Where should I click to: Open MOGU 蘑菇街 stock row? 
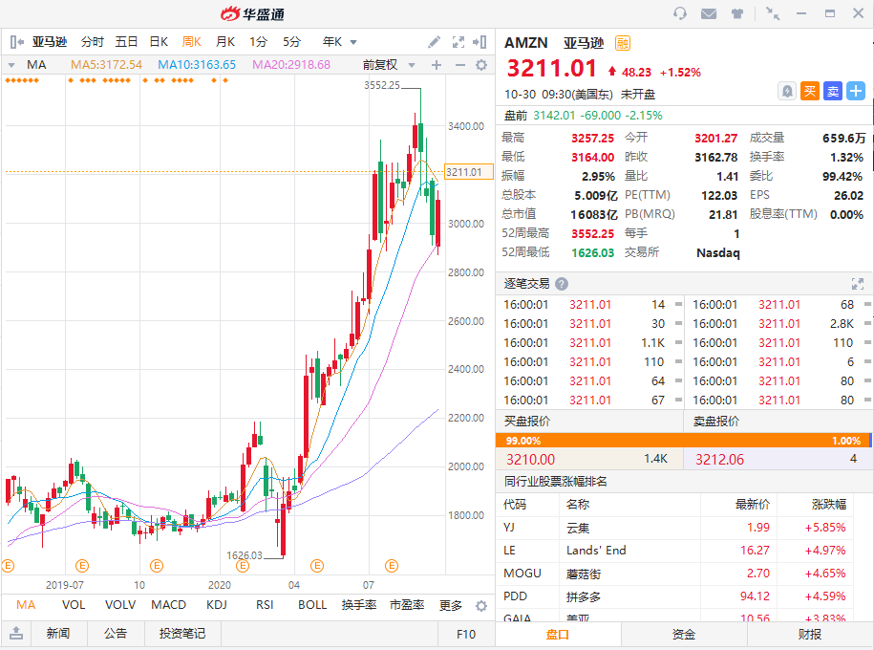click(675, 573)
